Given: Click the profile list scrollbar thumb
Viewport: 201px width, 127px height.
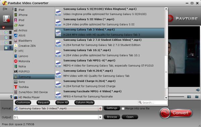Looking at the screenshot, I should tap(166, 72).
